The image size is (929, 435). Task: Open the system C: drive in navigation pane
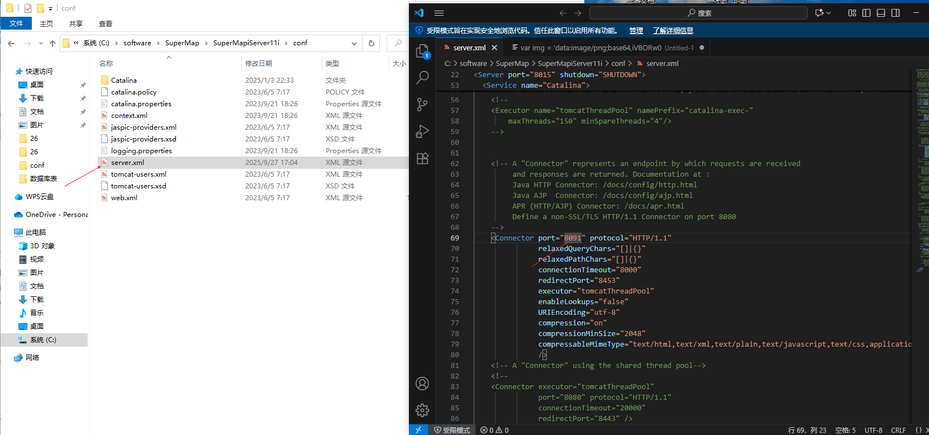click(43, 340)
